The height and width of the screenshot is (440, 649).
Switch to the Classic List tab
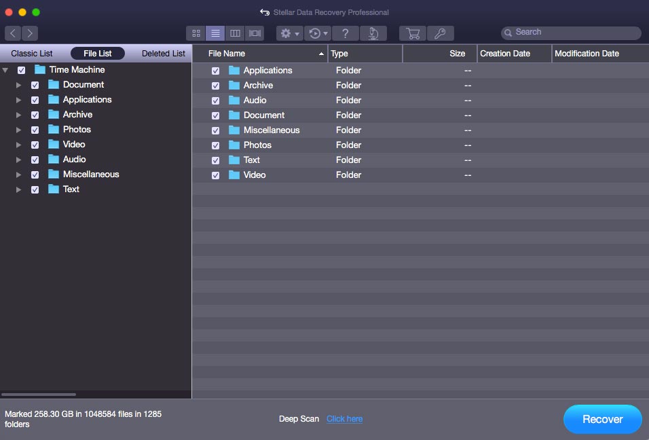pyautogui.click(x=32, y=54)
